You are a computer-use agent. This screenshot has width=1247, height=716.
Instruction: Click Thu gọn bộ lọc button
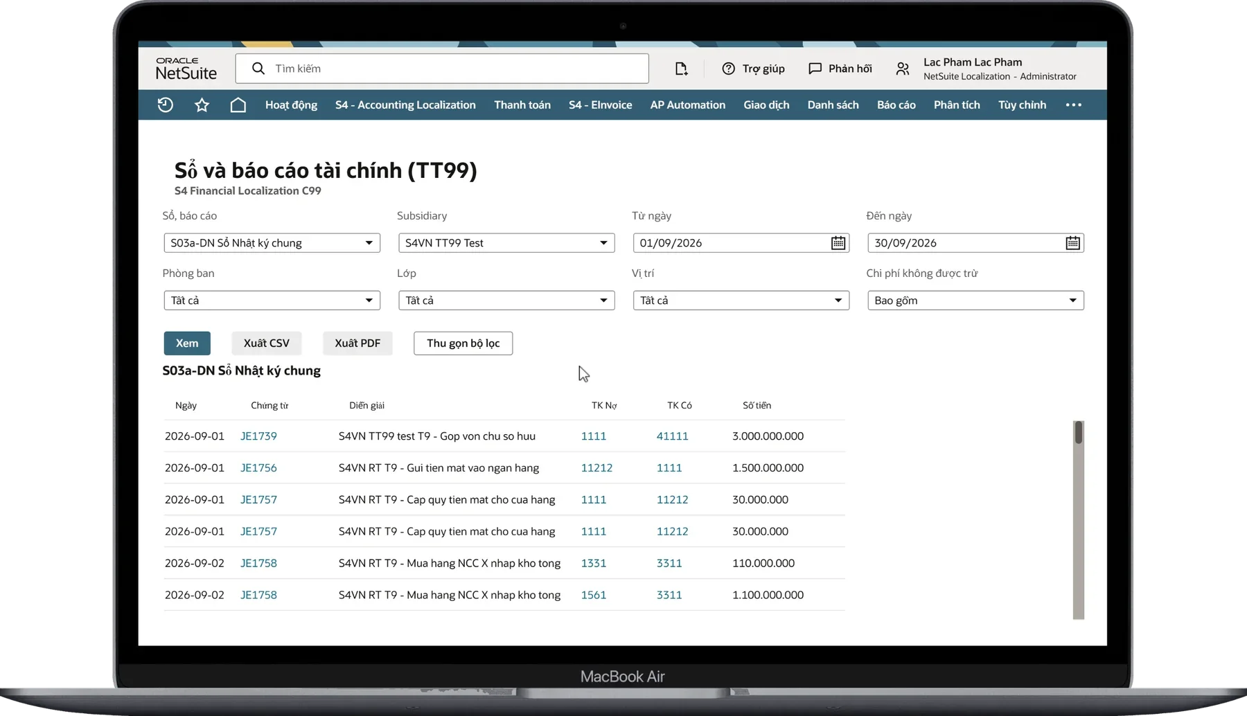click(x=463, y=343)
